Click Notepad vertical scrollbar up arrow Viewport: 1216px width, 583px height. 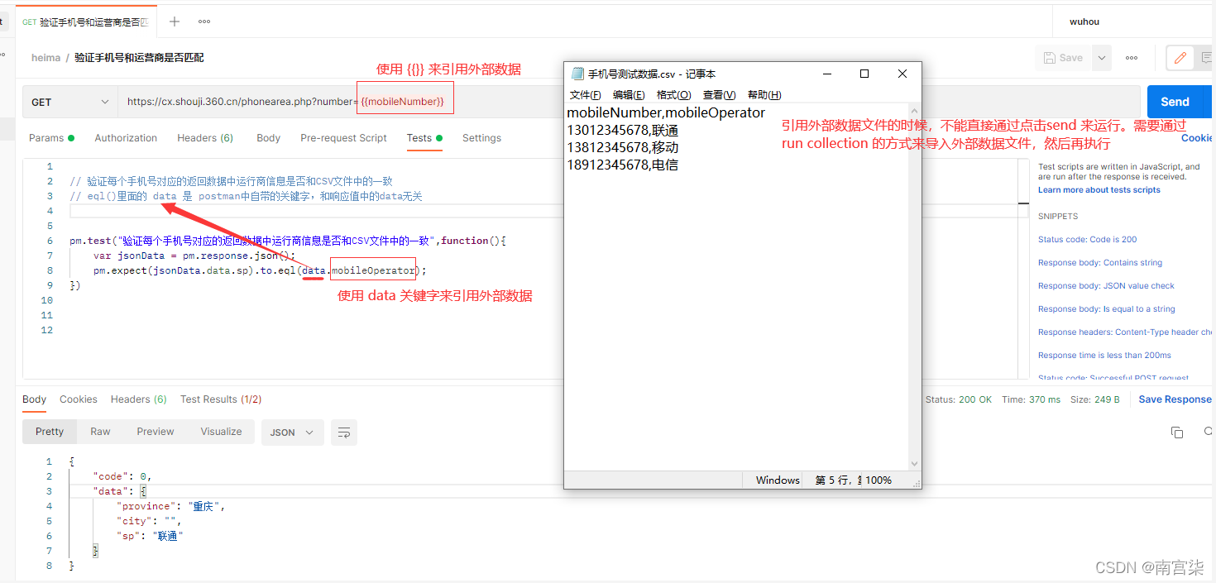point(914,110)
